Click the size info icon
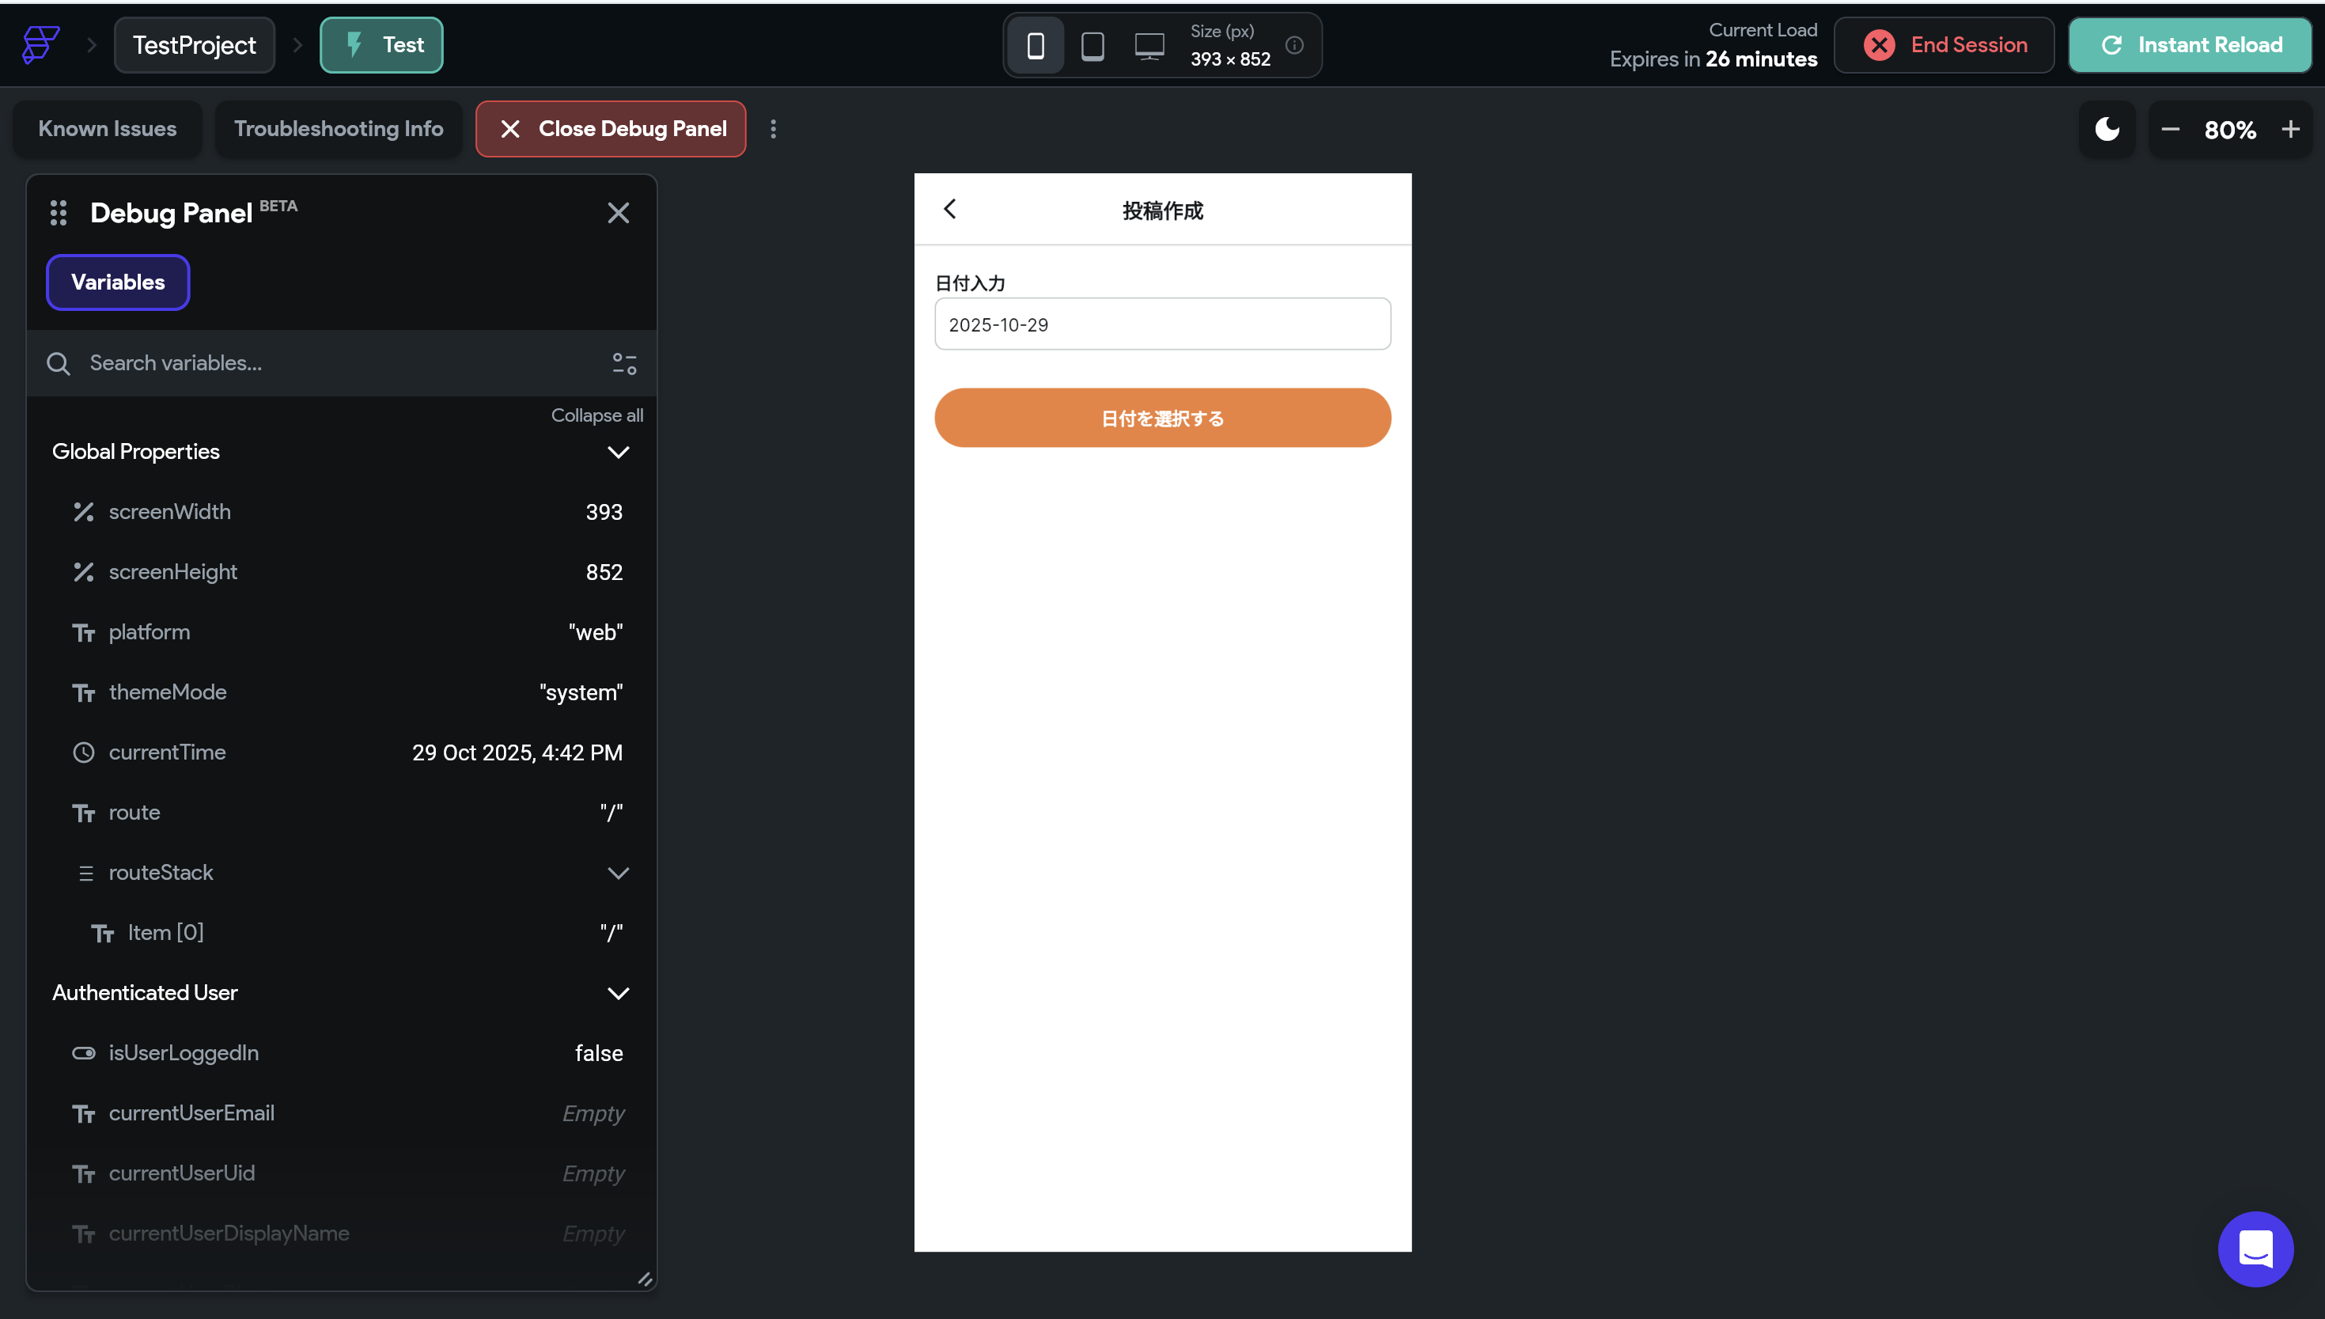The height and width of the screenshot is (1319, 2325). pos(1294,45)
